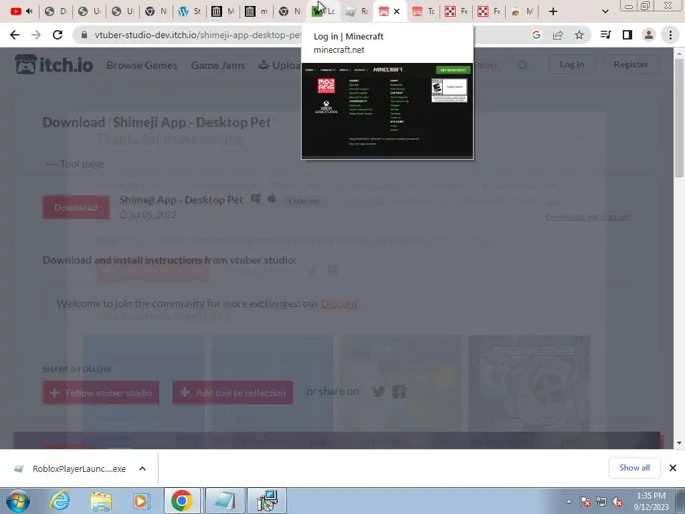Share this page using share icon
The height and width of the screenshot is (514, 685).
click(558, 35)
